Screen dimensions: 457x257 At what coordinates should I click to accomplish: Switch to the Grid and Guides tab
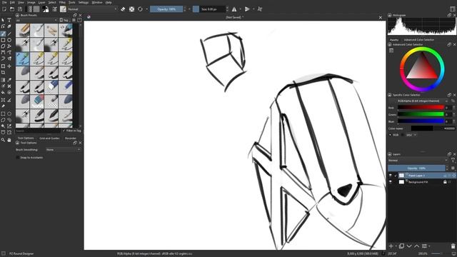click(x=49, y=138)
